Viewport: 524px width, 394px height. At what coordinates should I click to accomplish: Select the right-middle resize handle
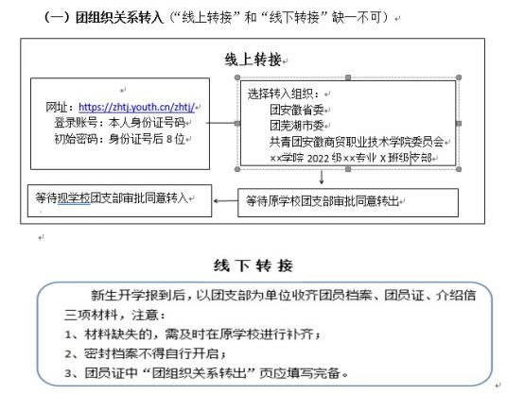point(459,124)
